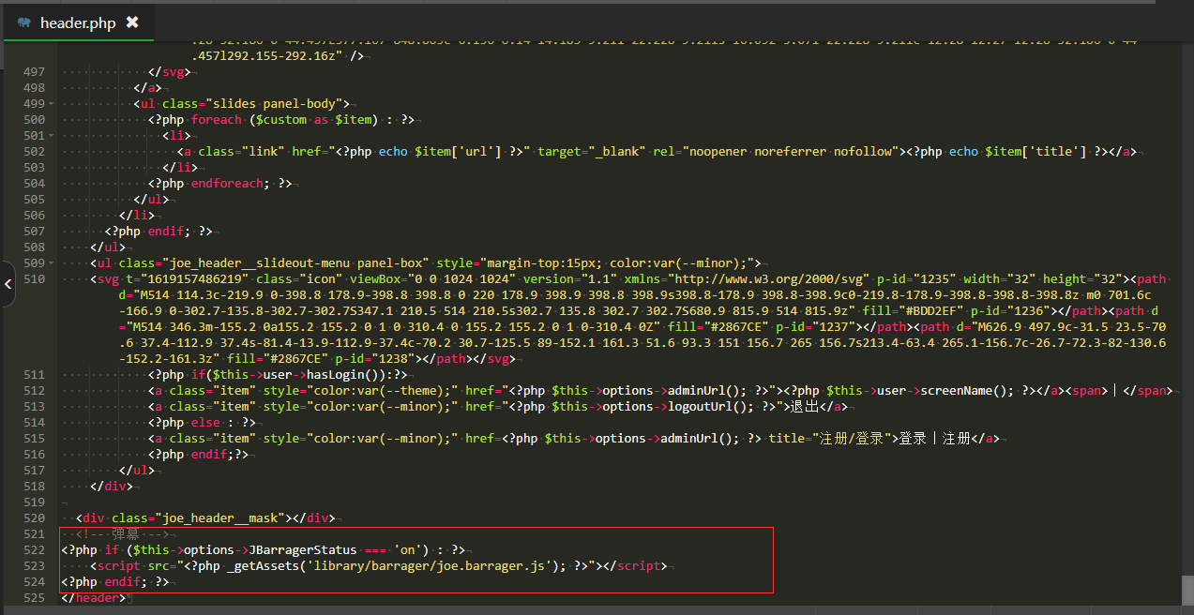Click line number 513 in the gutter
Viewport: 1194px width, 615px height.
coord(34,406)
